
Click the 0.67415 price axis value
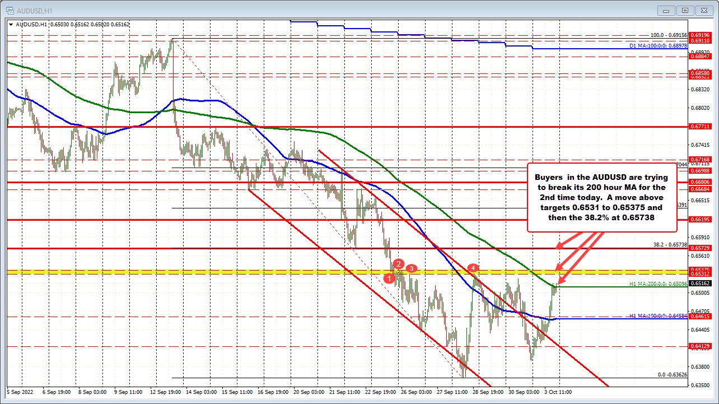pyautogui.click(x=701, y=145)
